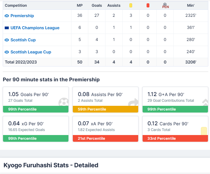Click the football icon in Goals Per 90' card
This screenshot has width=210, height=174.
(x=63, y=102)
